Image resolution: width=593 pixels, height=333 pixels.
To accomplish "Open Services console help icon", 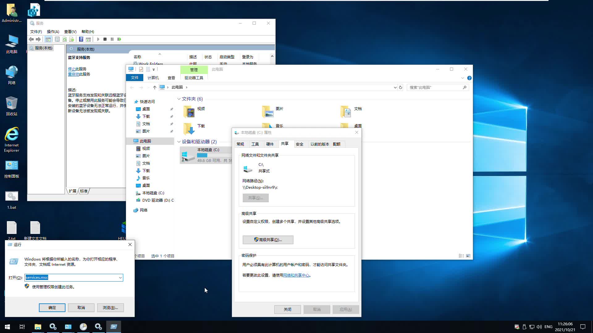I will tap(81, 39).
